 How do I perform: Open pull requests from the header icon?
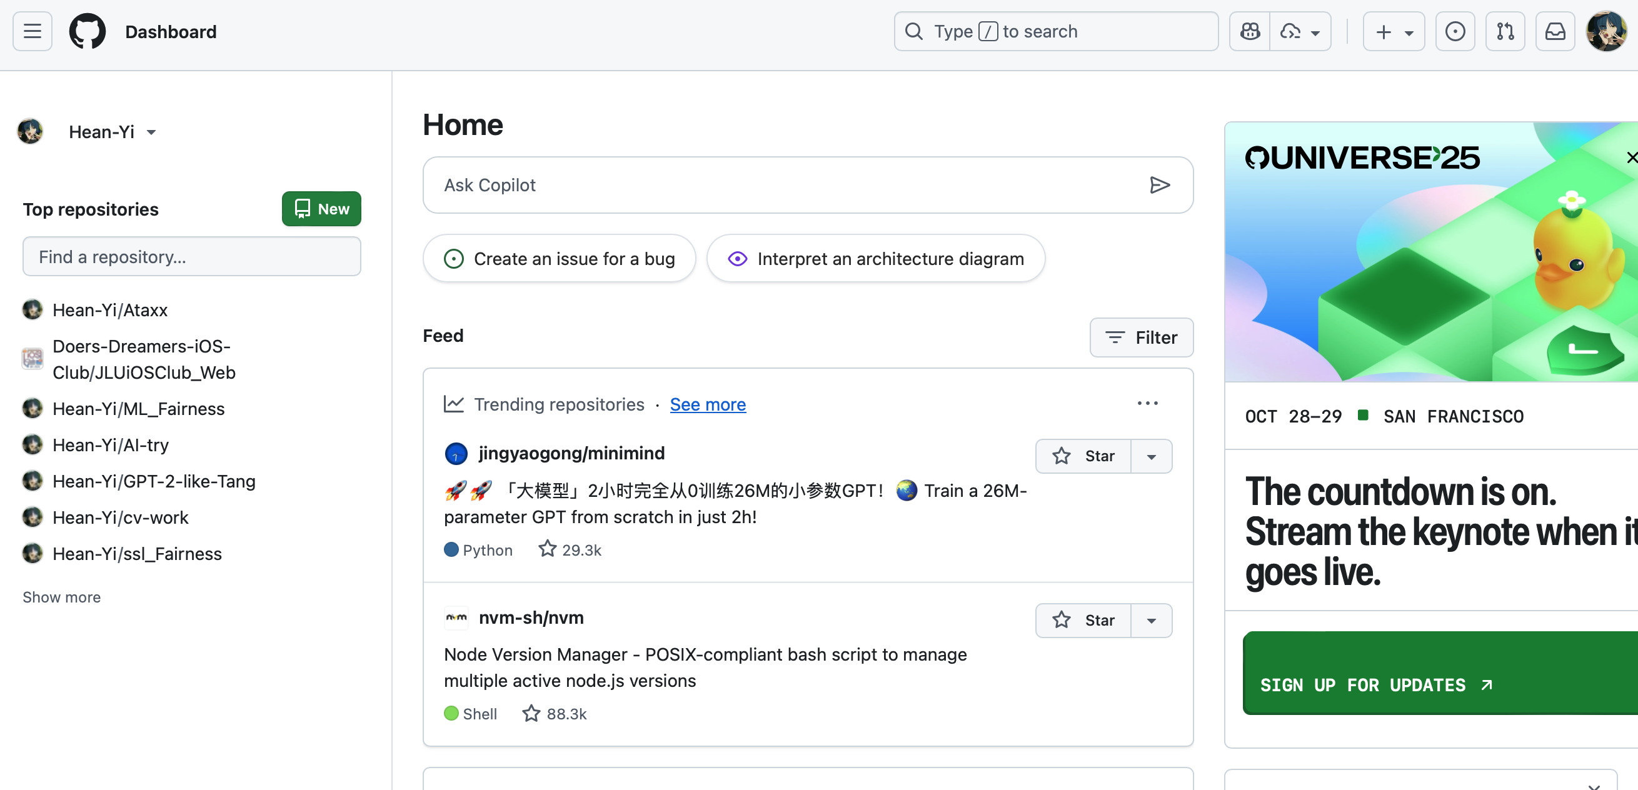[x=1505, y=31]
